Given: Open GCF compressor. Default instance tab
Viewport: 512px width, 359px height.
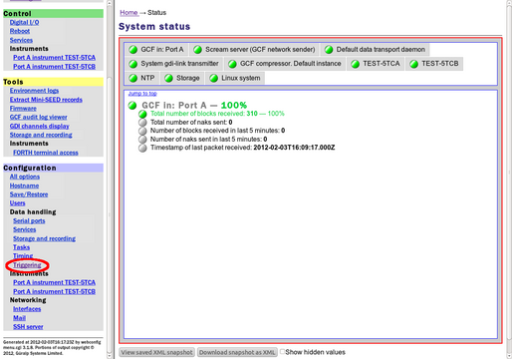Looking at the screenshot, I should [285, 64].
